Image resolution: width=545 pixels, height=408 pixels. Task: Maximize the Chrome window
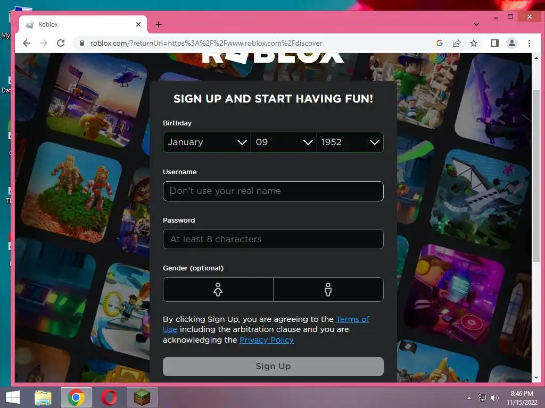[x=510, y=16]
